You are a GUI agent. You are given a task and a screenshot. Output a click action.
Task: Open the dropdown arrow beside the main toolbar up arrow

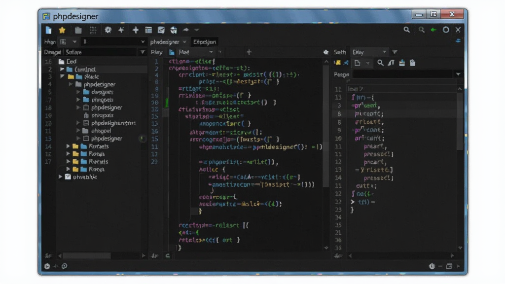coord(197,30)
